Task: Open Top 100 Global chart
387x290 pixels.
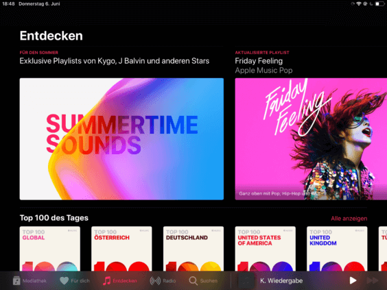Action: pyautogui.click(x=50, y=249)
